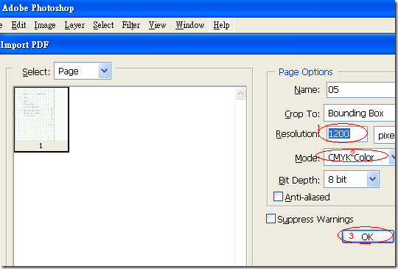The height and width of the screenshot is (269, 398).
Task: Expand the Bit Depth 8 bit dropdown
Action: click(x=352, y=179)
